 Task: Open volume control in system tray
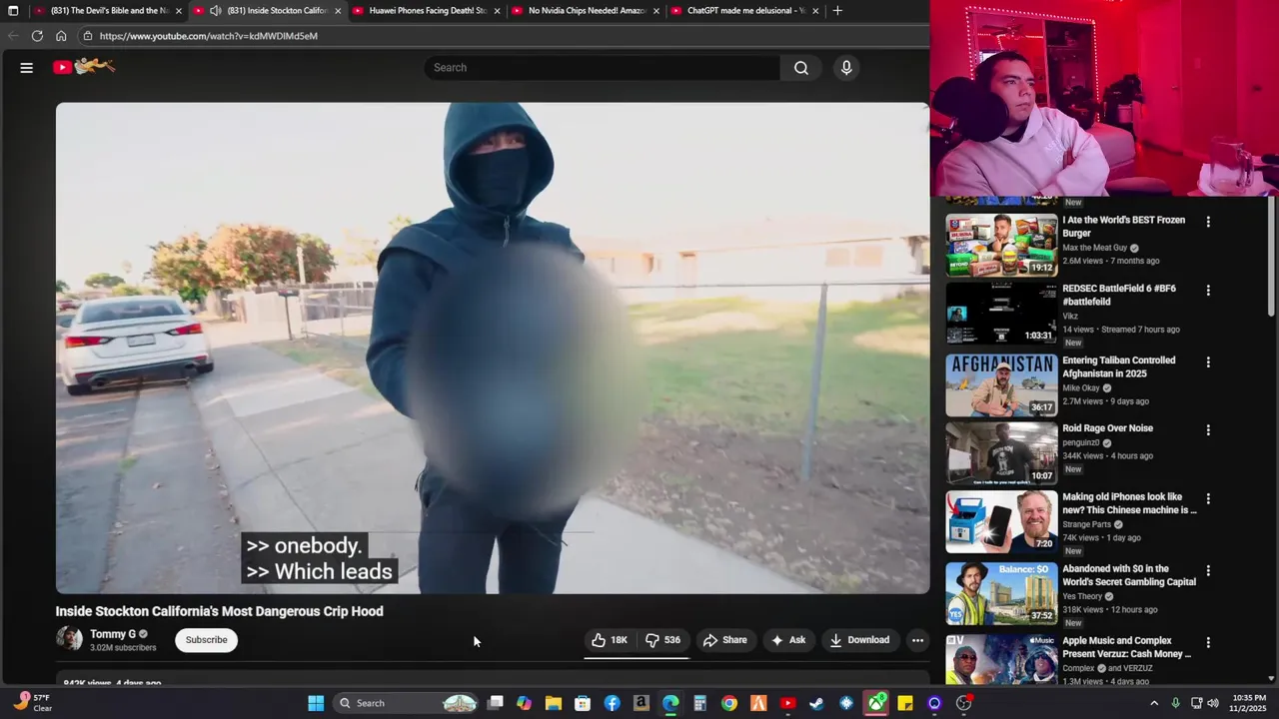[1212, 703]
